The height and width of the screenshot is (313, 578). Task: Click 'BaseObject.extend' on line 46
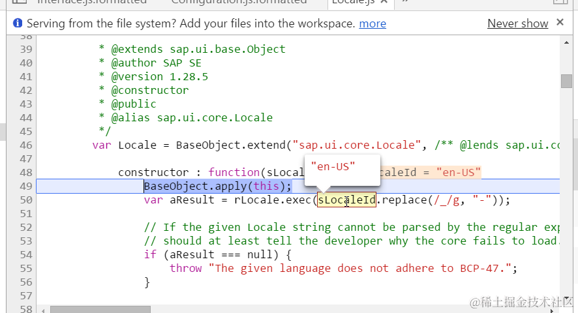(x=231, y=145)
